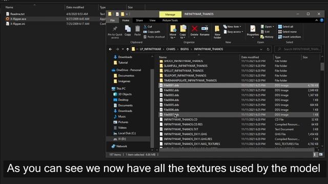
Task: Click the Copy ribbon icon
Action: click(x=128, y=29)
